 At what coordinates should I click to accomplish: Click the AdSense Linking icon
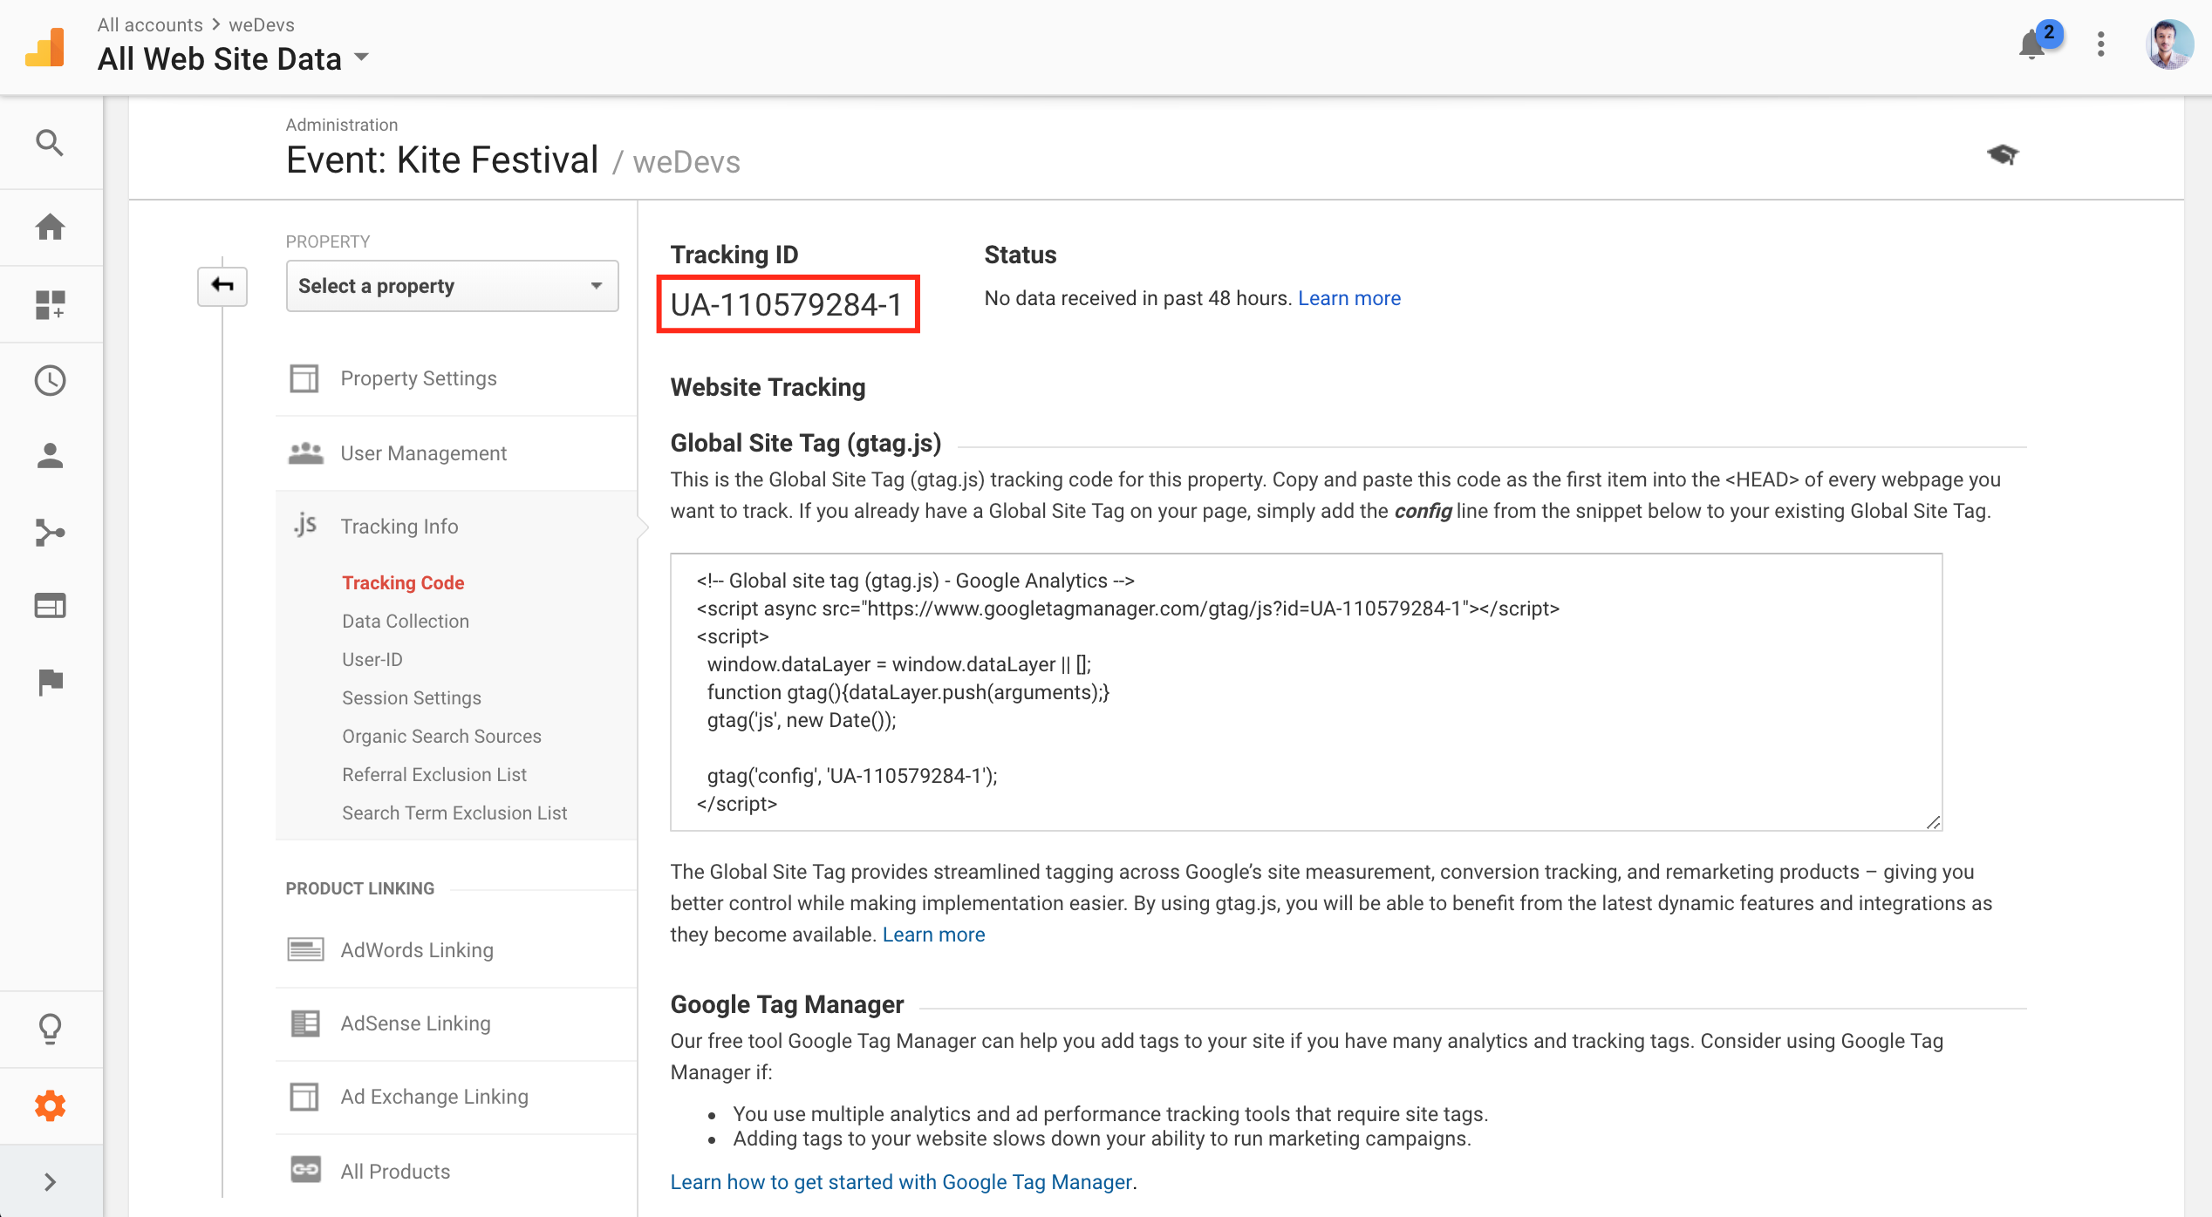pyautogui.click(x=305, y=1023)
